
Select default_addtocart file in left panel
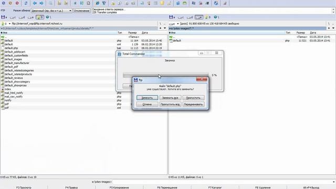coord(15,52)
